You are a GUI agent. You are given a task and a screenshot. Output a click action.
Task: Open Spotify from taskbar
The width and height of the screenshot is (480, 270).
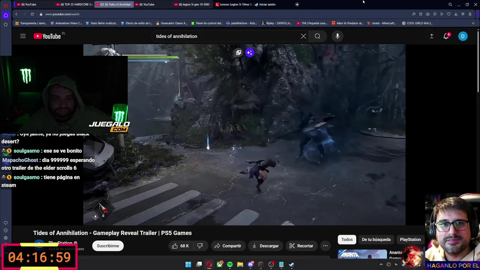(230, 264)
